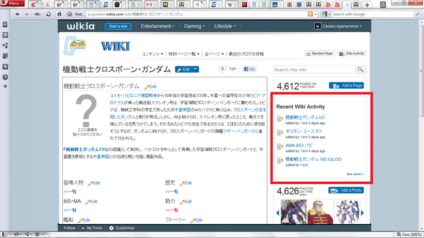Click the wiki search magnifier icon
The height and width of the screenshot is (238, 424).
tap(360, 69)
